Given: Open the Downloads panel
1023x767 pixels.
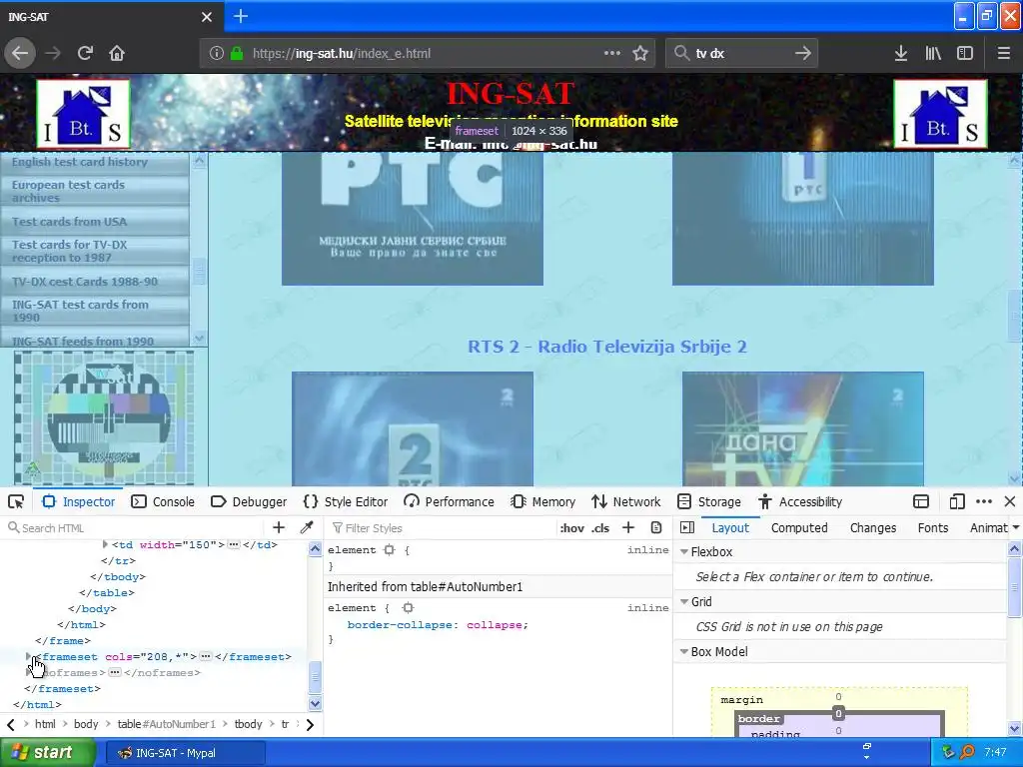Looking at the screenshot, I should pos(901,54).
